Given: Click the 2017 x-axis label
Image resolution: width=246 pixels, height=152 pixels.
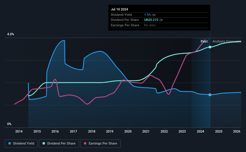Looking at the screenshot, I should coord(73,131).
